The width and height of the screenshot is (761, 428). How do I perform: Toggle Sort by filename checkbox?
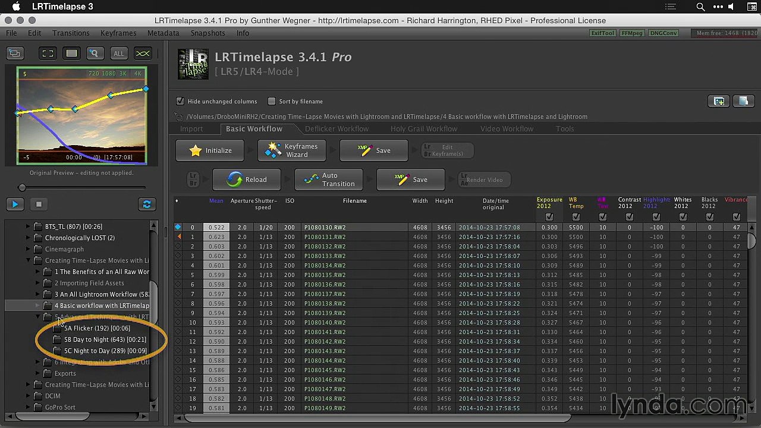click(272, 101)
